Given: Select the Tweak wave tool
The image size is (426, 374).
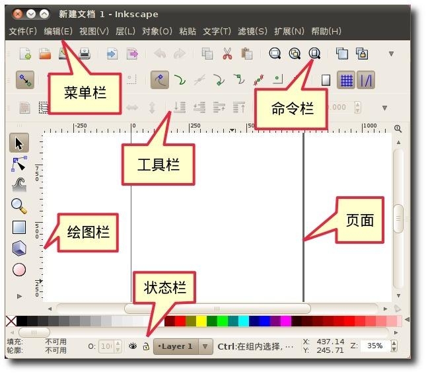Looking at the screenshot, I should (19, 185).
